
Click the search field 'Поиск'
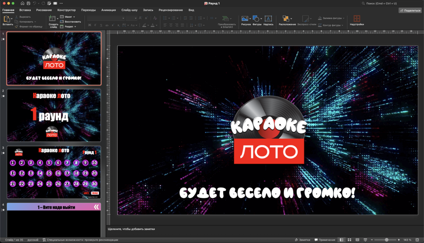[391, 3]
